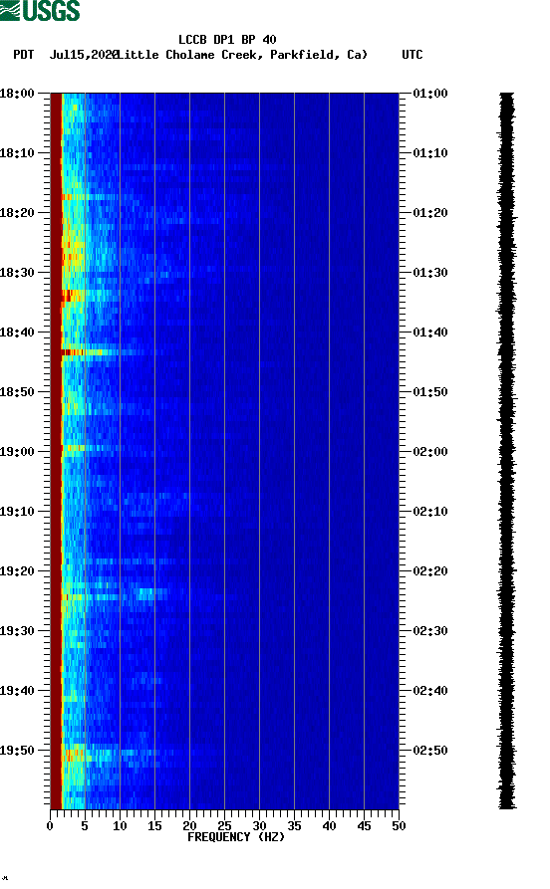
Task: Click the '19:10' PDT time label
Action: point(17,512)
